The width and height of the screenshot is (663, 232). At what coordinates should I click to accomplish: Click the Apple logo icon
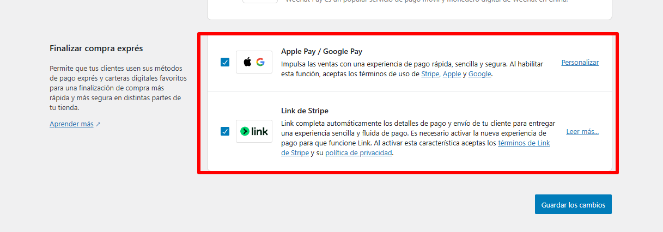(247, 62)
